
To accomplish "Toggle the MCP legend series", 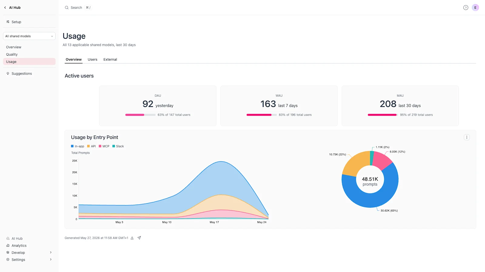I will [x=104, y=146].
